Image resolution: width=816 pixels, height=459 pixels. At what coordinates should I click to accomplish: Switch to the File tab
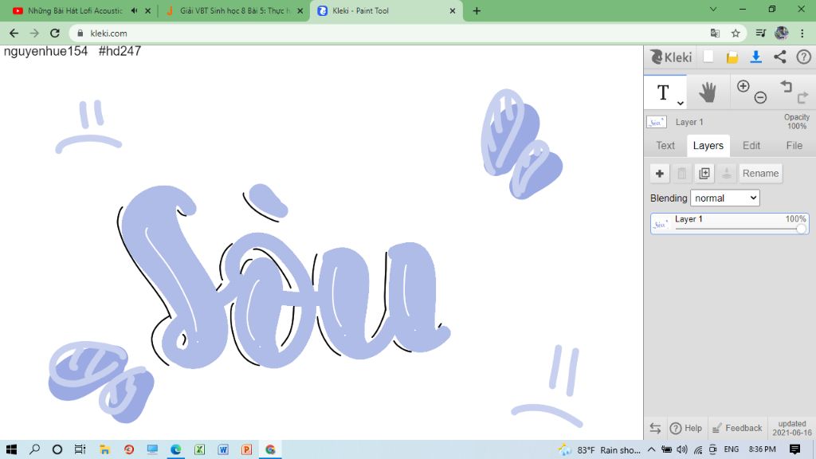(794, 146)
